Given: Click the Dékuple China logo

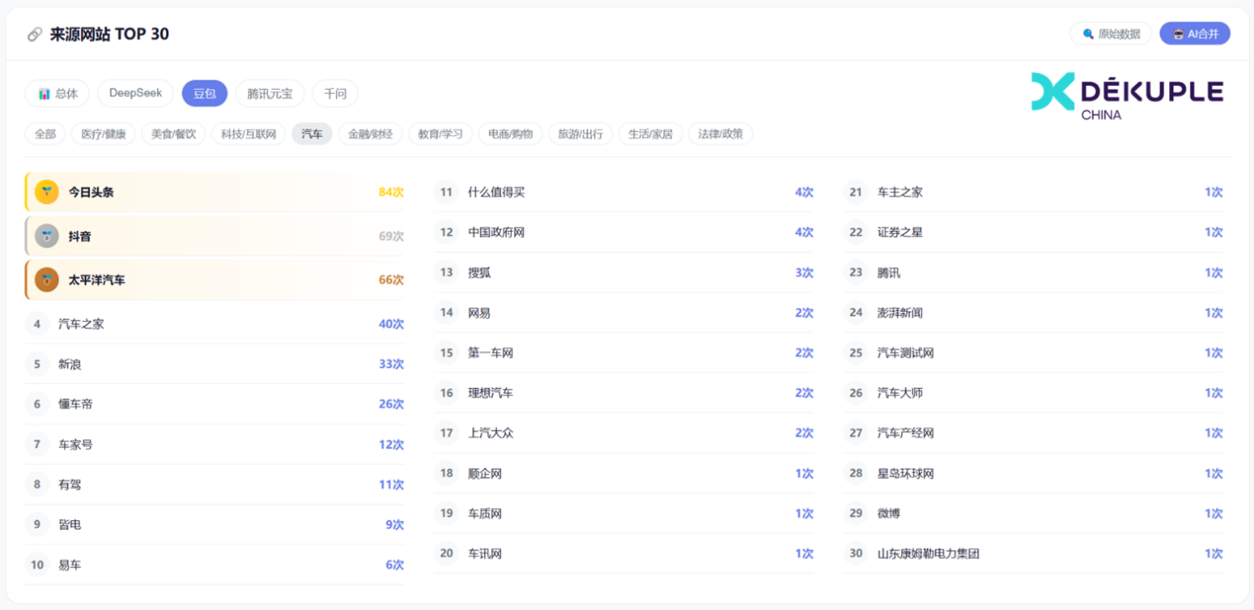Looking at the screenshot, I should pyautogui.click(x=1127, y=95).
